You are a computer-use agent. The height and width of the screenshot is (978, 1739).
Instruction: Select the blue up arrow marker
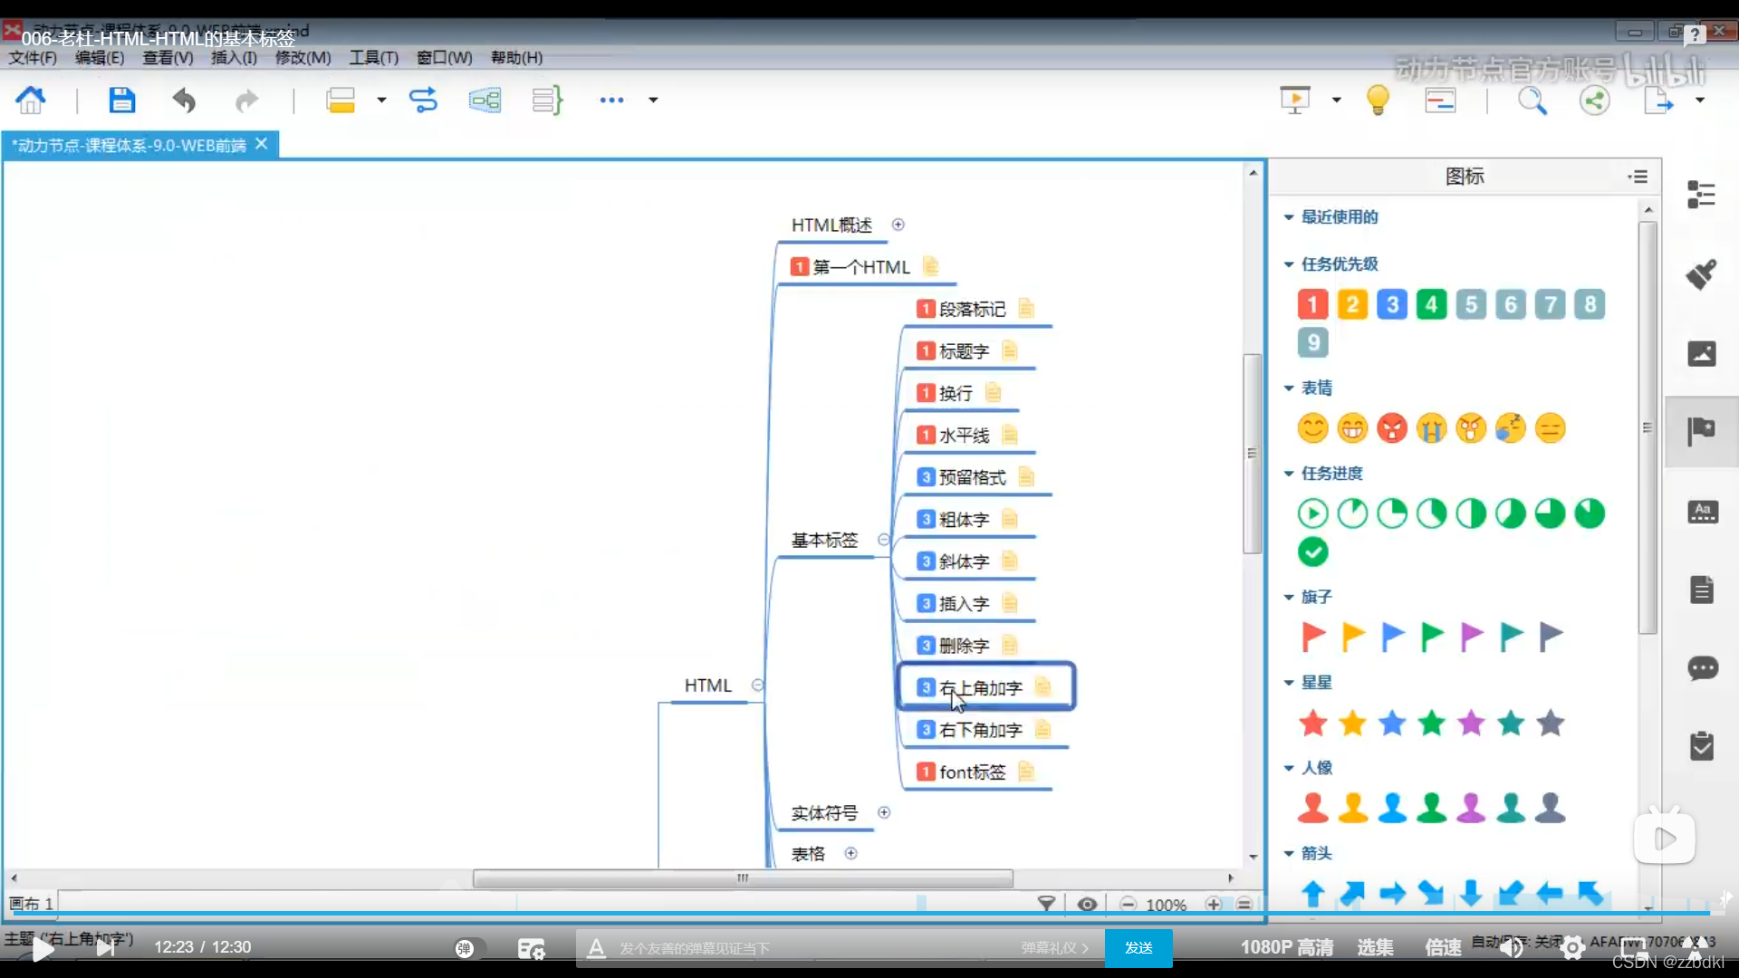(1312, 894)
